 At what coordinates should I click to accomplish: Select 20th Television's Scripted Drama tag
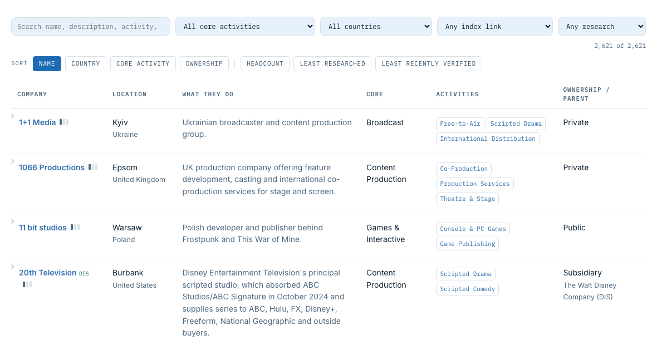(465, 274)
